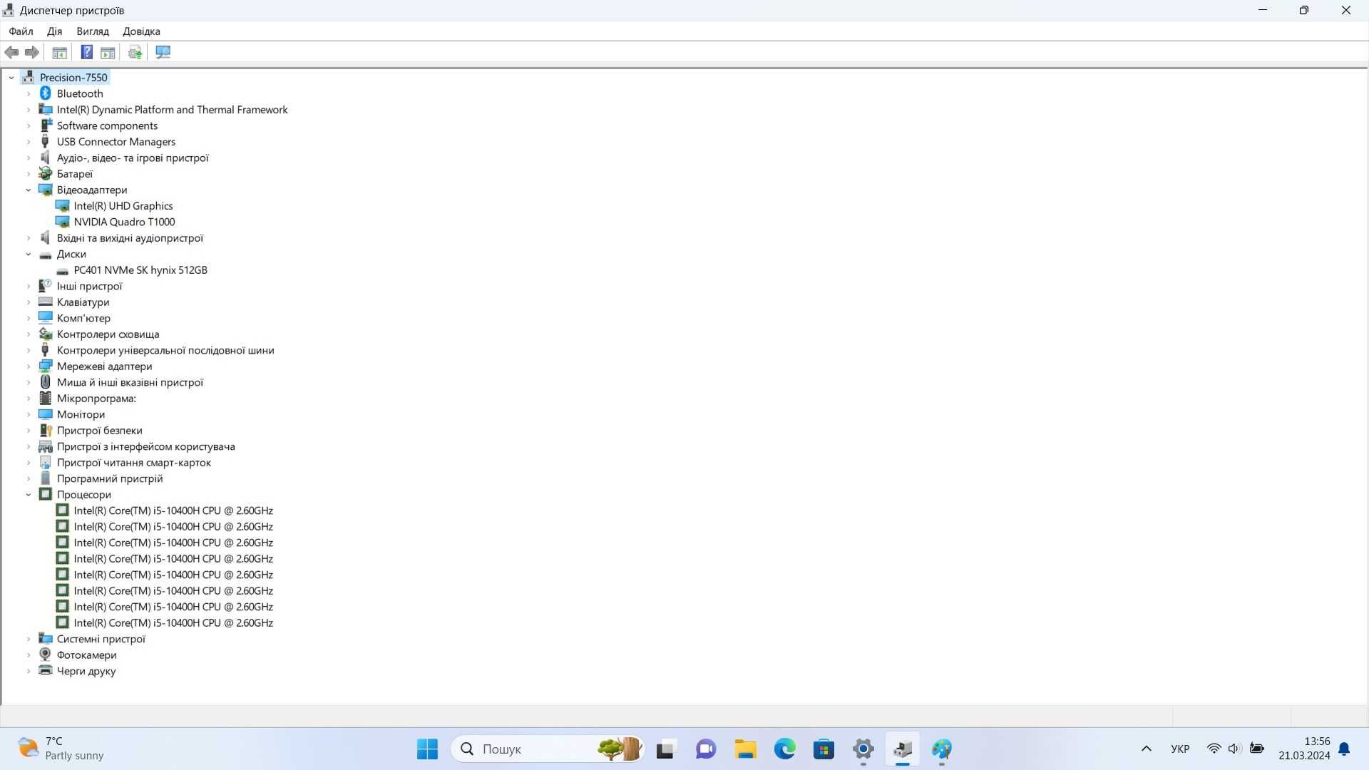This screenshot has height=770, width=1369.
Task: Click the PC401 NVMe SK hynix disk icon
Action: [x=63, y=270]
